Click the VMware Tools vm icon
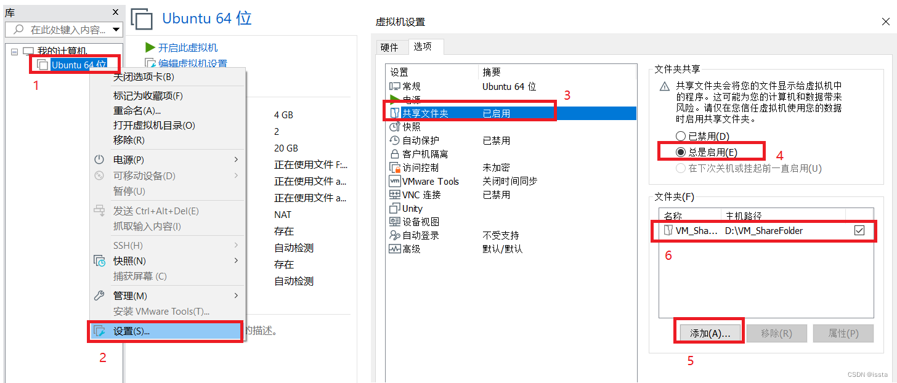The width and height of the screenshot is (897, 383). click(395, 181)
